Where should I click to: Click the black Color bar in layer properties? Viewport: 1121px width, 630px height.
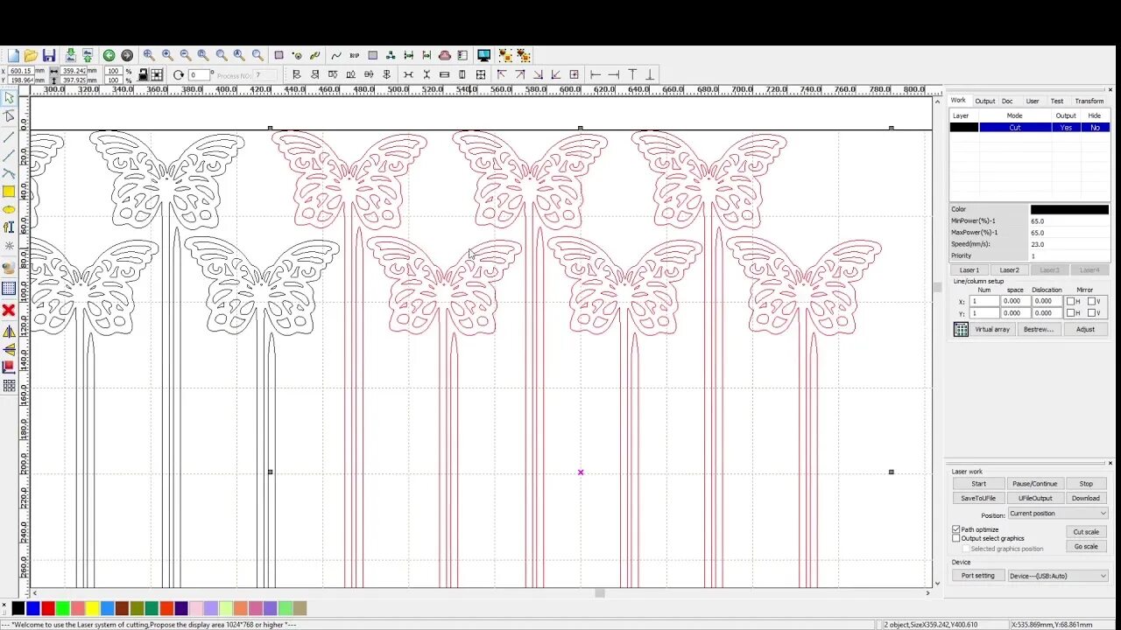(x=1069, y=209)
